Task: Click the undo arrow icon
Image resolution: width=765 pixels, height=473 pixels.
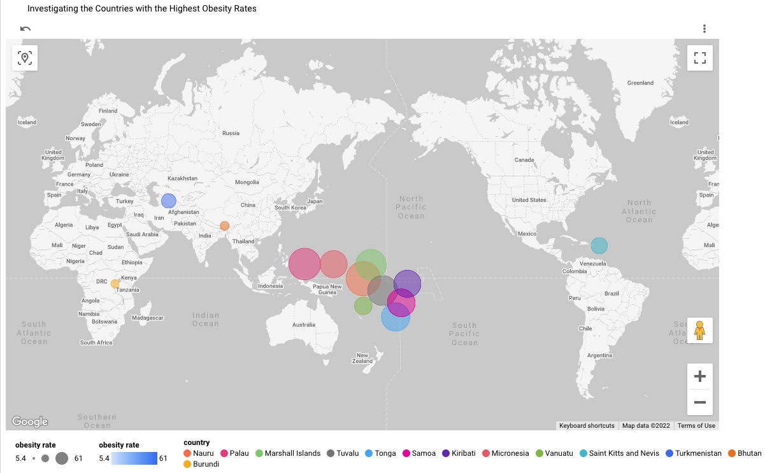Action: [x=25, y=29]
